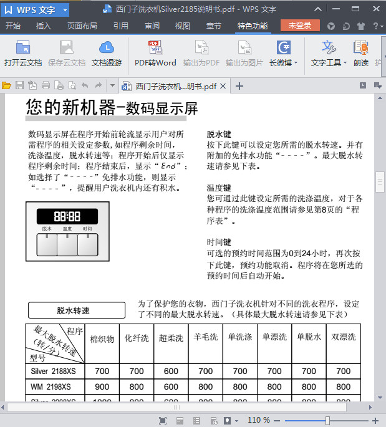The height and width of the screenshot is (427, 386).
Task: Undo the last action
Action: pos(85,86)
